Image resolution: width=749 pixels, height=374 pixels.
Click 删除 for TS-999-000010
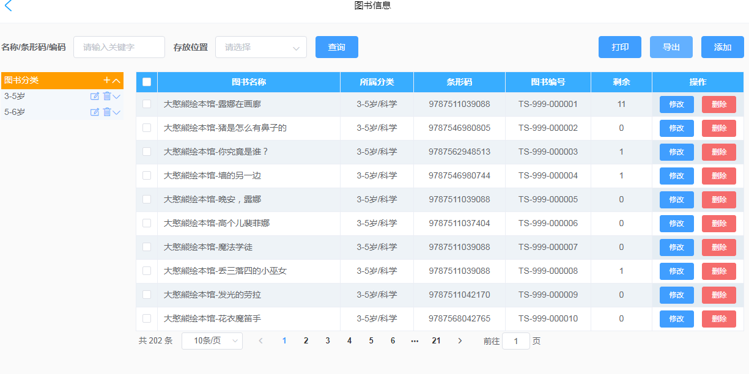(719, 319)
